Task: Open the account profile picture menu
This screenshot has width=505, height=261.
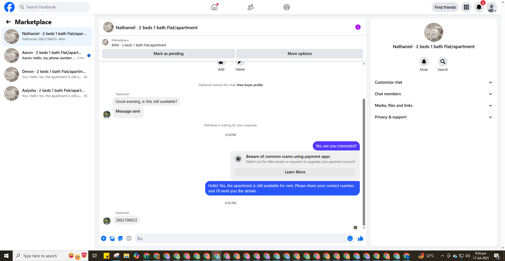Action: 492,7
